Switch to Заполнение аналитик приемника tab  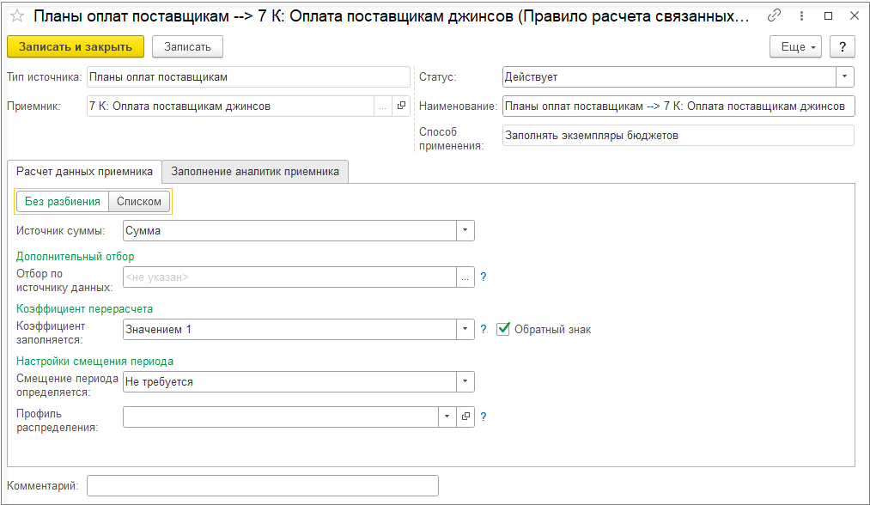click(255, 172)
